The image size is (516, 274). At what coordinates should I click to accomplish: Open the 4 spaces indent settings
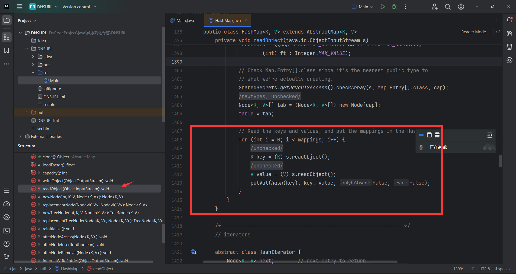[x=502, y=269]
